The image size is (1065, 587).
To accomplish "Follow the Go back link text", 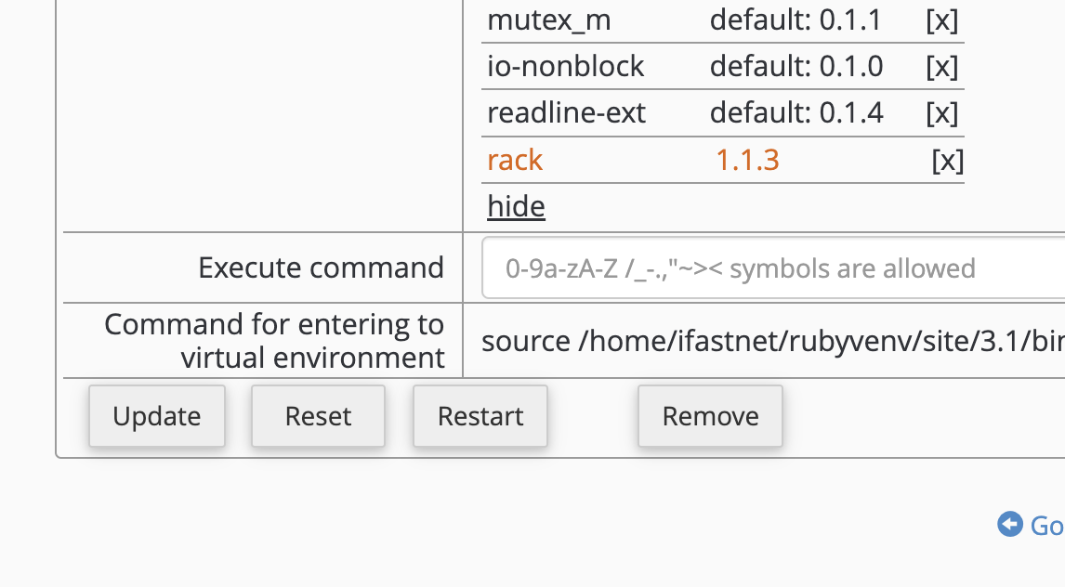I will click(1047, 526).
